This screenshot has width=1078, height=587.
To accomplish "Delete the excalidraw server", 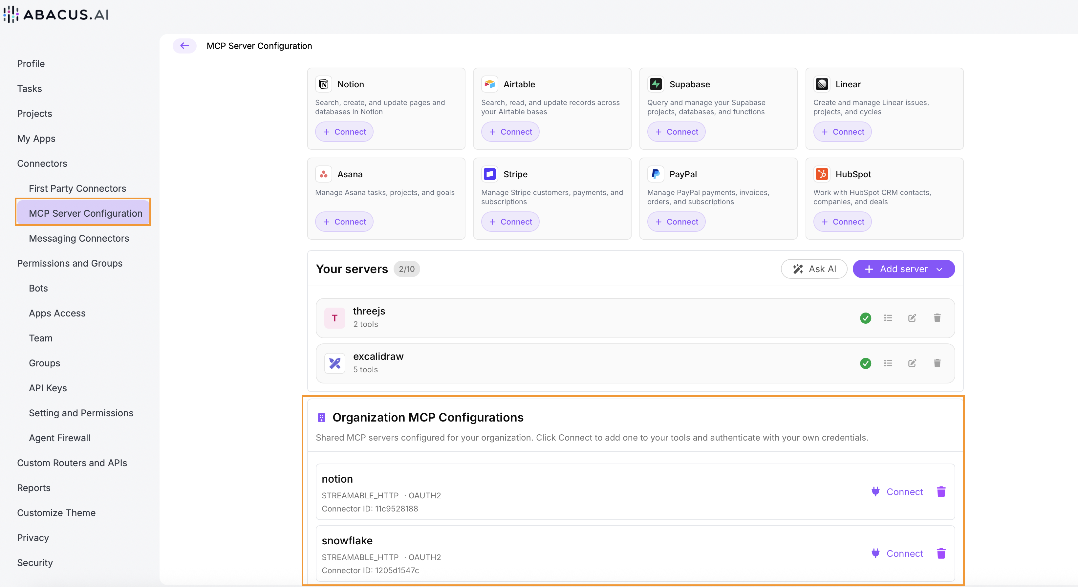I will click(x=938, y=363).
